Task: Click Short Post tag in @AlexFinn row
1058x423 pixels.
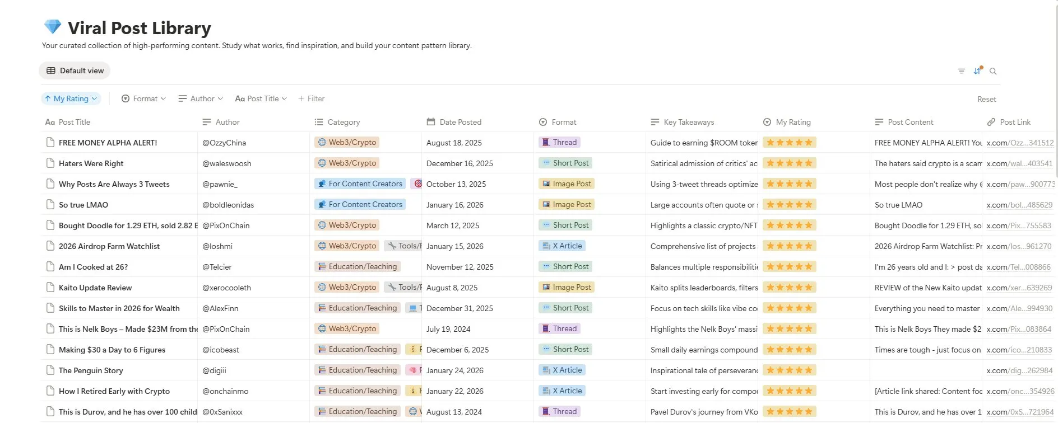Action: (565, 308)
